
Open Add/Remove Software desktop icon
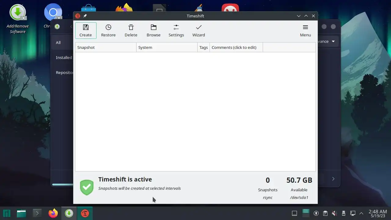18,19
